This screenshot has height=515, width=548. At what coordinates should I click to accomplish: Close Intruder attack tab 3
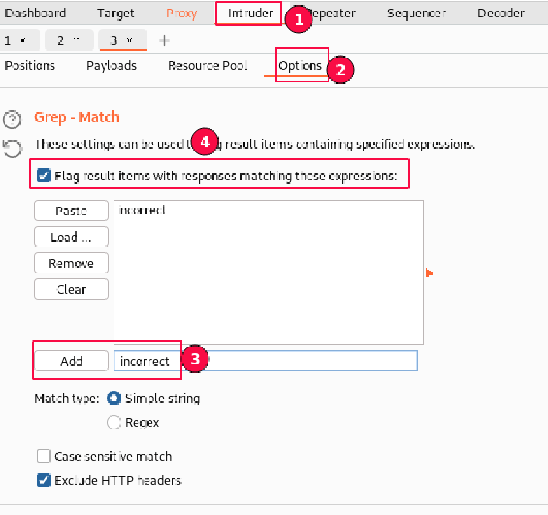129,40
